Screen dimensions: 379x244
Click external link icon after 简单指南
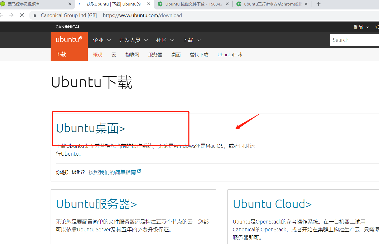coord(139,171)
